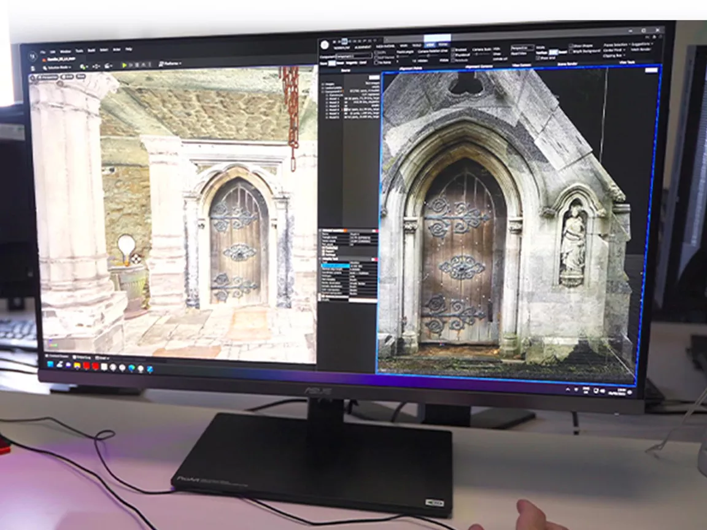The image size is (707, 530).
Task: Save the current level with the save icon
Action: (33, 69)
